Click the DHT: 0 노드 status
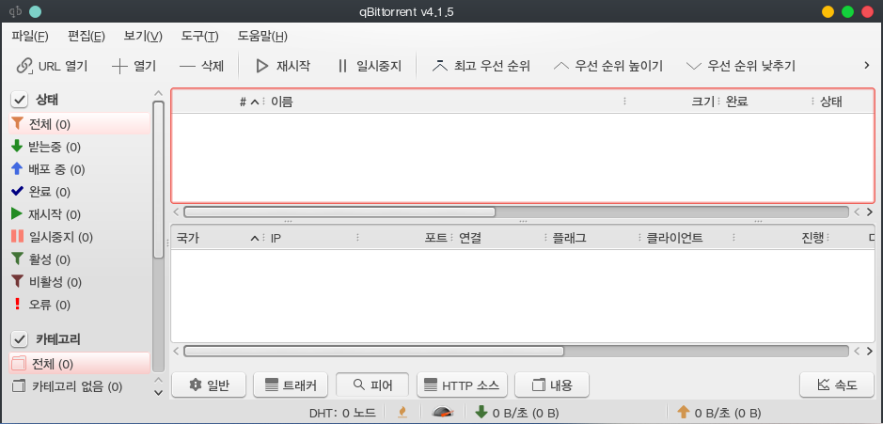 point(342,413)
